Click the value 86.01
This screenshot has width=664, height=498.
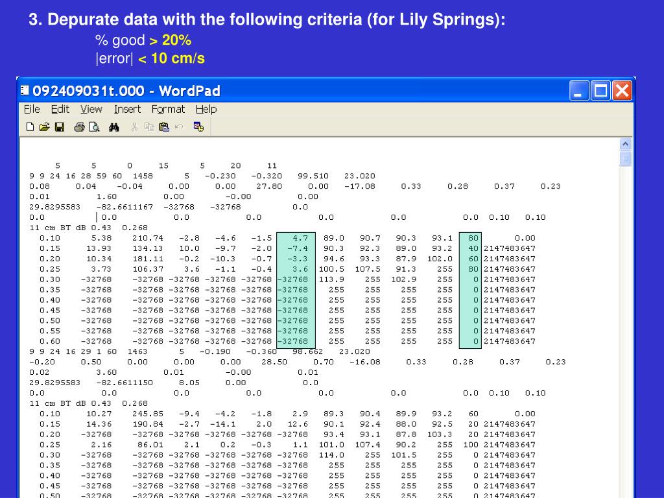150,445
